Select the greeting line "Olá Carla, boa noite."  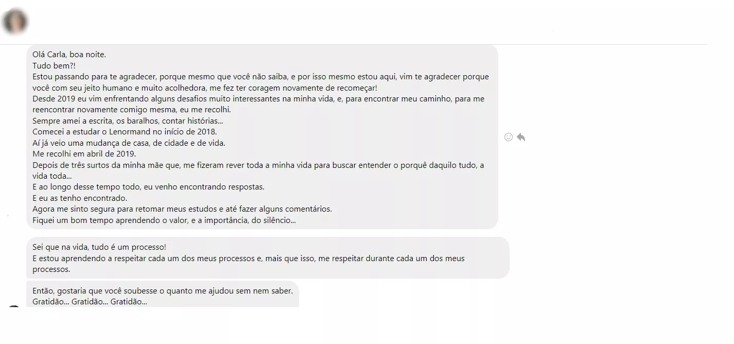(69, 54)
